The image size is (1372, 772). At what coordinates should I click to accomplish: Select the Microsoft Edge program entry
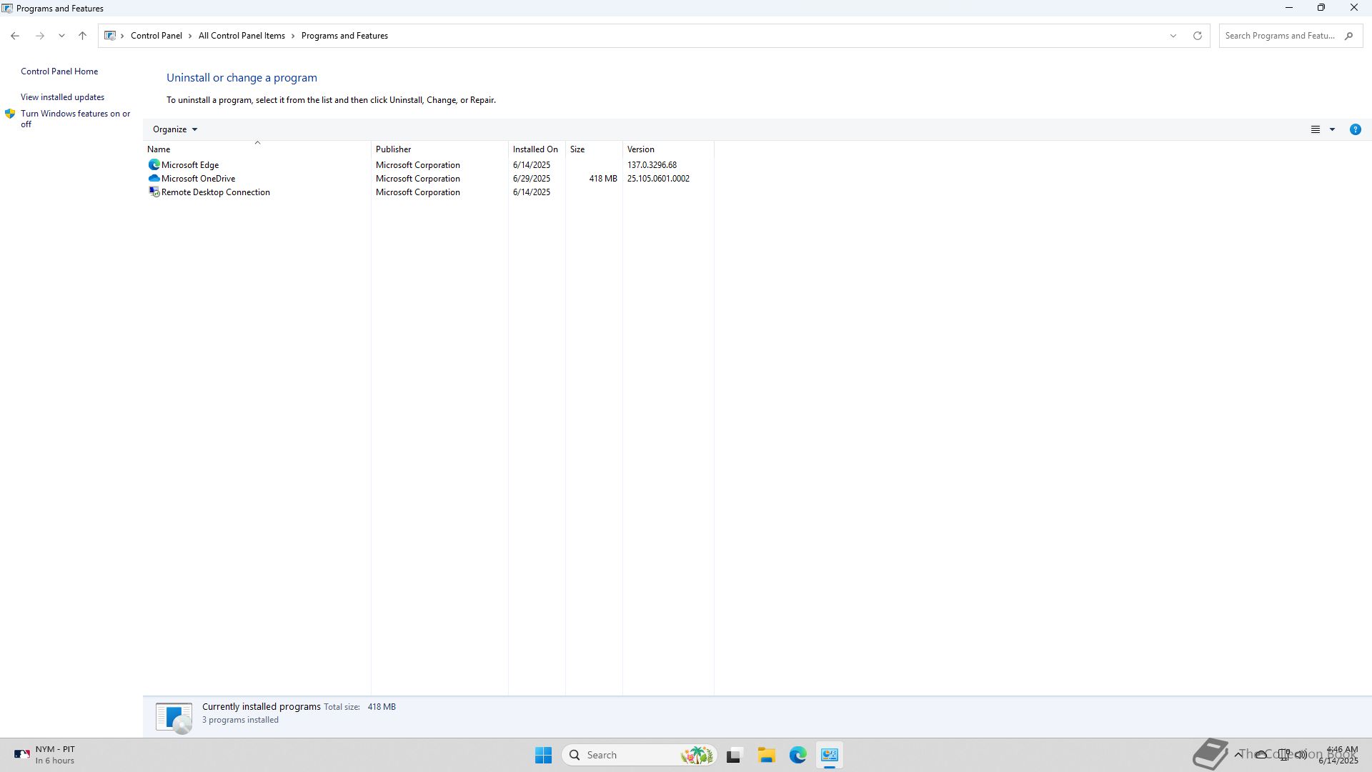tap(190, 165)
